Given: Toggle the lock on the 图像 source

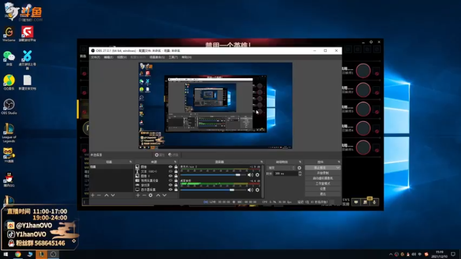Looking at the screenshot, I should pos(176,167).
